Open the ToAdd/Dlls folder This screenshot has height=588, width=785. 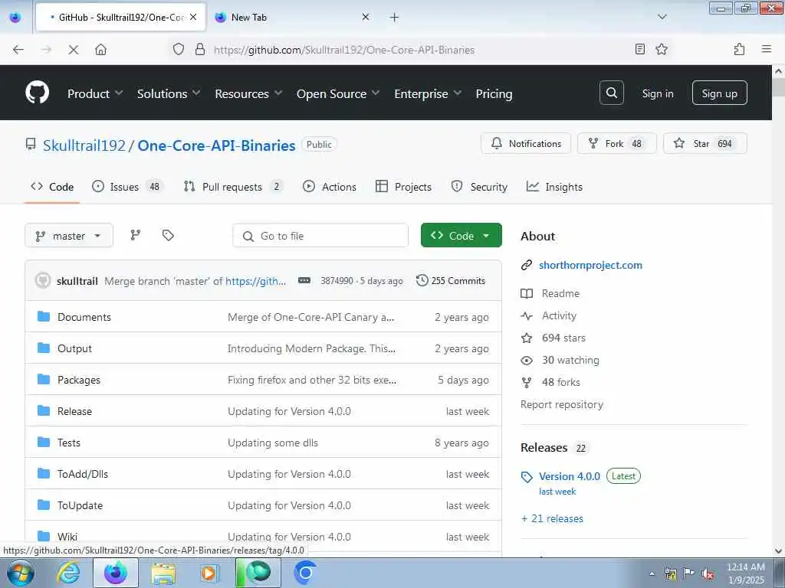click(83, 473)
